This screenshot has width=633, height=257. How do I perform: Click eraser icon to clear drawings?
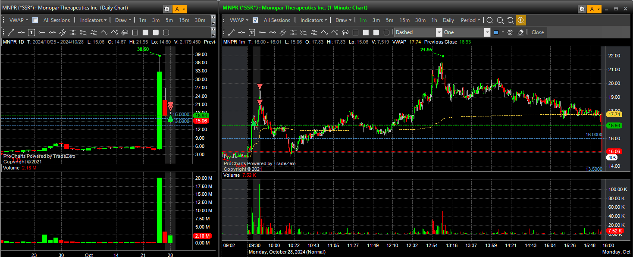click(x=520, y=32)
